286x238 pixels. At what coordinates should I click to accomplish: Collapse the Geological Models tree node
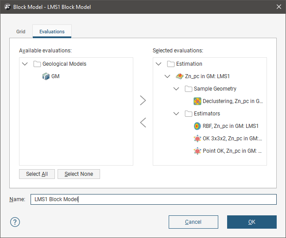25,64
